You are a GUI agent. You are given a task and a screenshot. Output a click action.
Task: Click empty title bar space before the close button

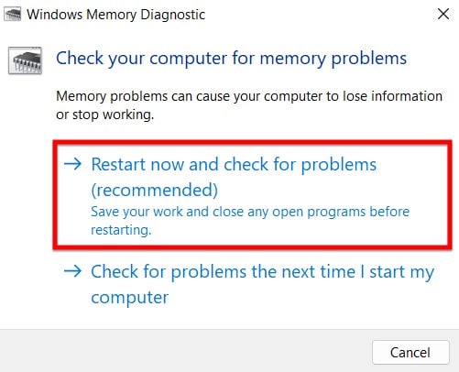coord(321,14)
